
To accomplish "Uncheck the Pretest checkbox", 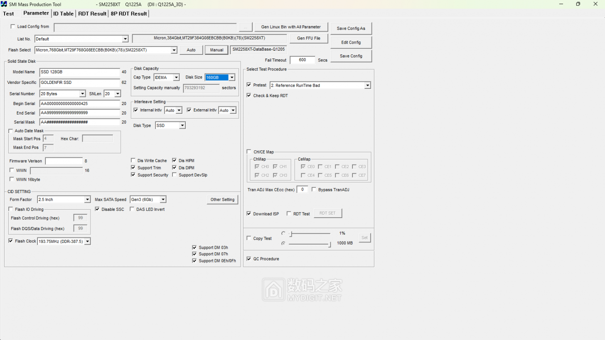I will [x=249, y=85].
